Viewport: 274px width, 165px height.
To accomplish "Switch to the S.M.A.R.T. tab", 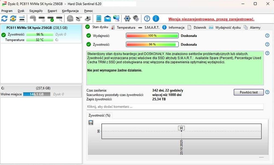I will pos(149,27).
